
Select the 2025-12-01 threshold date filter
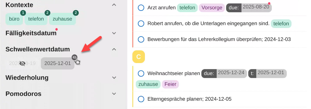pyautogui.click(x=57, y=64)
